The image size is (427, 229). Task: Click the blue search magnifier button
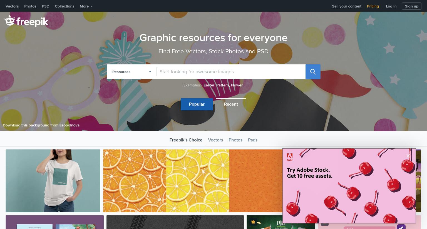[x=313, y=72]
